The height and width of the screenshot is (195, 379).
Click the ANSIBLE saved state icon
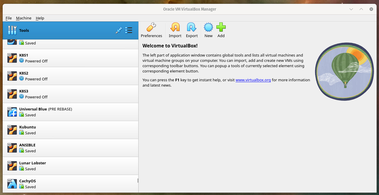coord(22,151)
